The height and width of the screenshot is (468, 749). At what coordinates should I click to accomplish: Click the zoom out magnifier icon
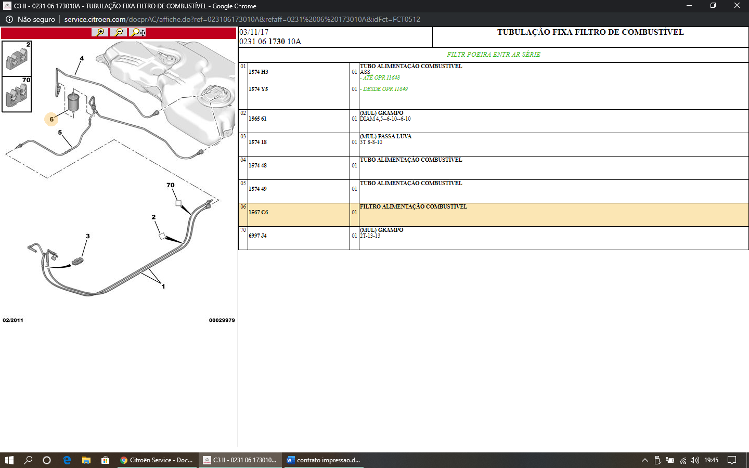(119, 32)
